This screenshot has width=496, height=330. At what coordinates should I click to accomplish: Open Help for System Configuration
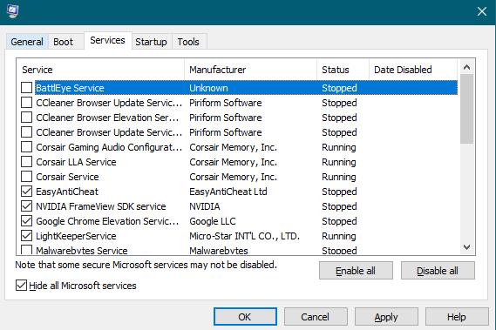457,317
